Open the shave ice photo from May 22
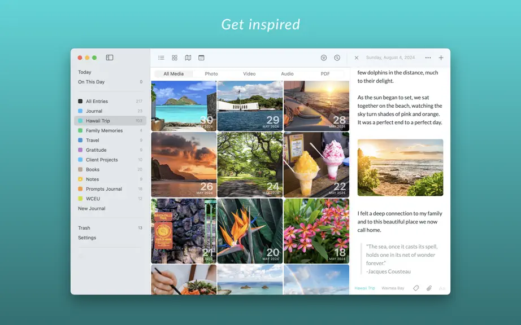The height and width of the screenshot is (325, 521). pyautogui.click(x=316, y=165)
